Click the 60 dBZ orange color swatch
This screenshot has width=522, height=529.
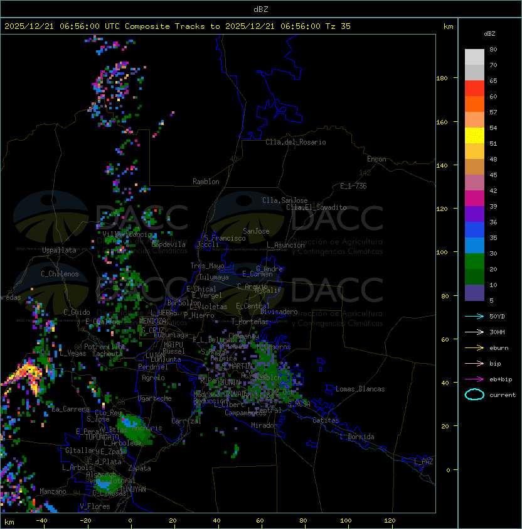click(x=474, y=104)
